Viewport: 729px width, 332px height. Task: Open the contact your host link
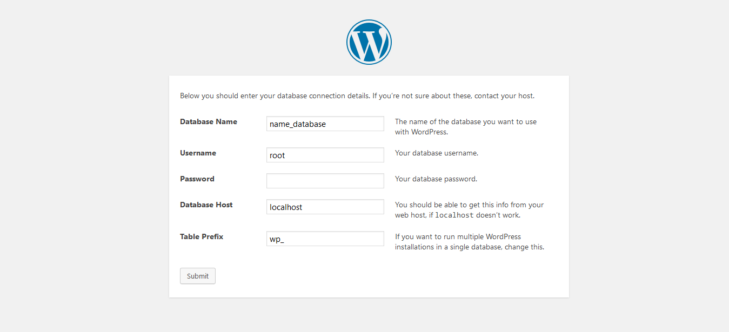pos(503,96)
